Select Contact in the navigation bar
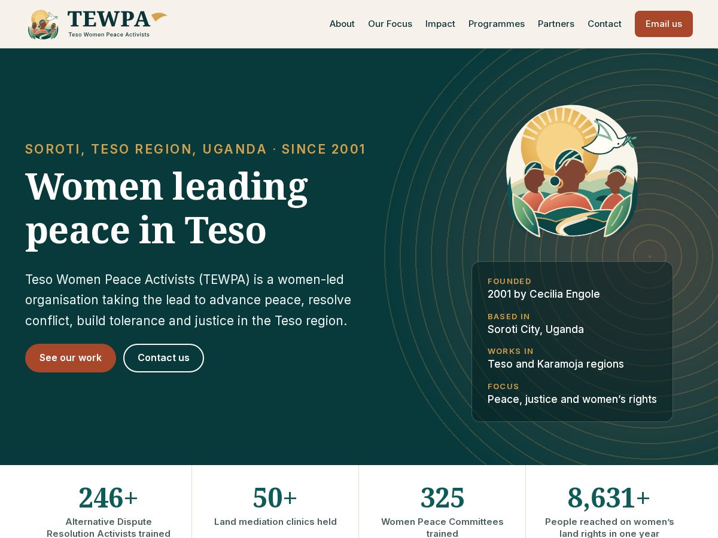This screenshot has height=538, width=718. (x=604, y=24)
